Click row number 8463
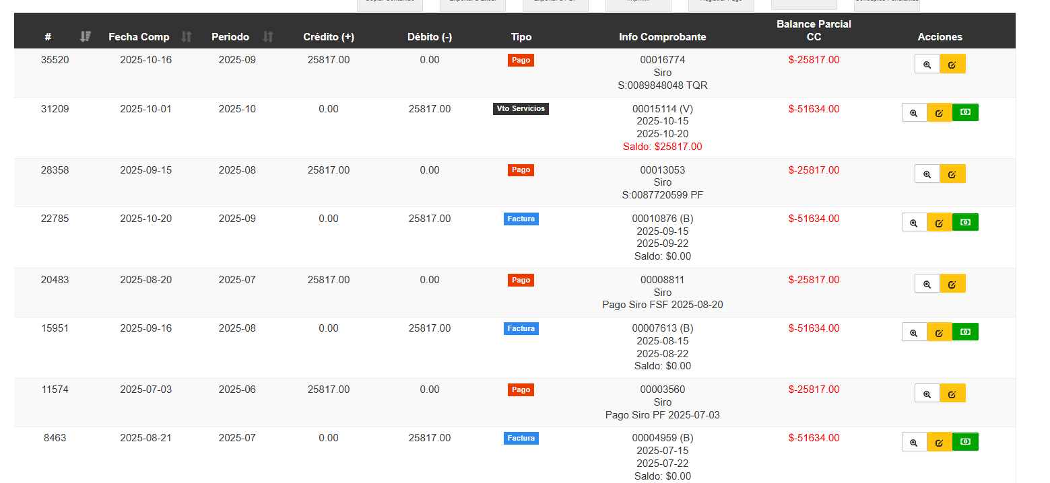The width and height of the screenshot is (1050, 483). [55, 438]
